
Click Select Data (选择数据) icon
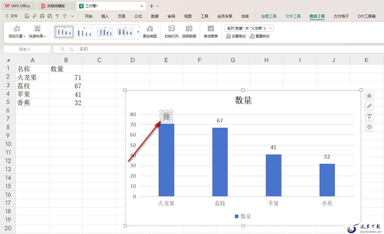[x=189, y=28]
